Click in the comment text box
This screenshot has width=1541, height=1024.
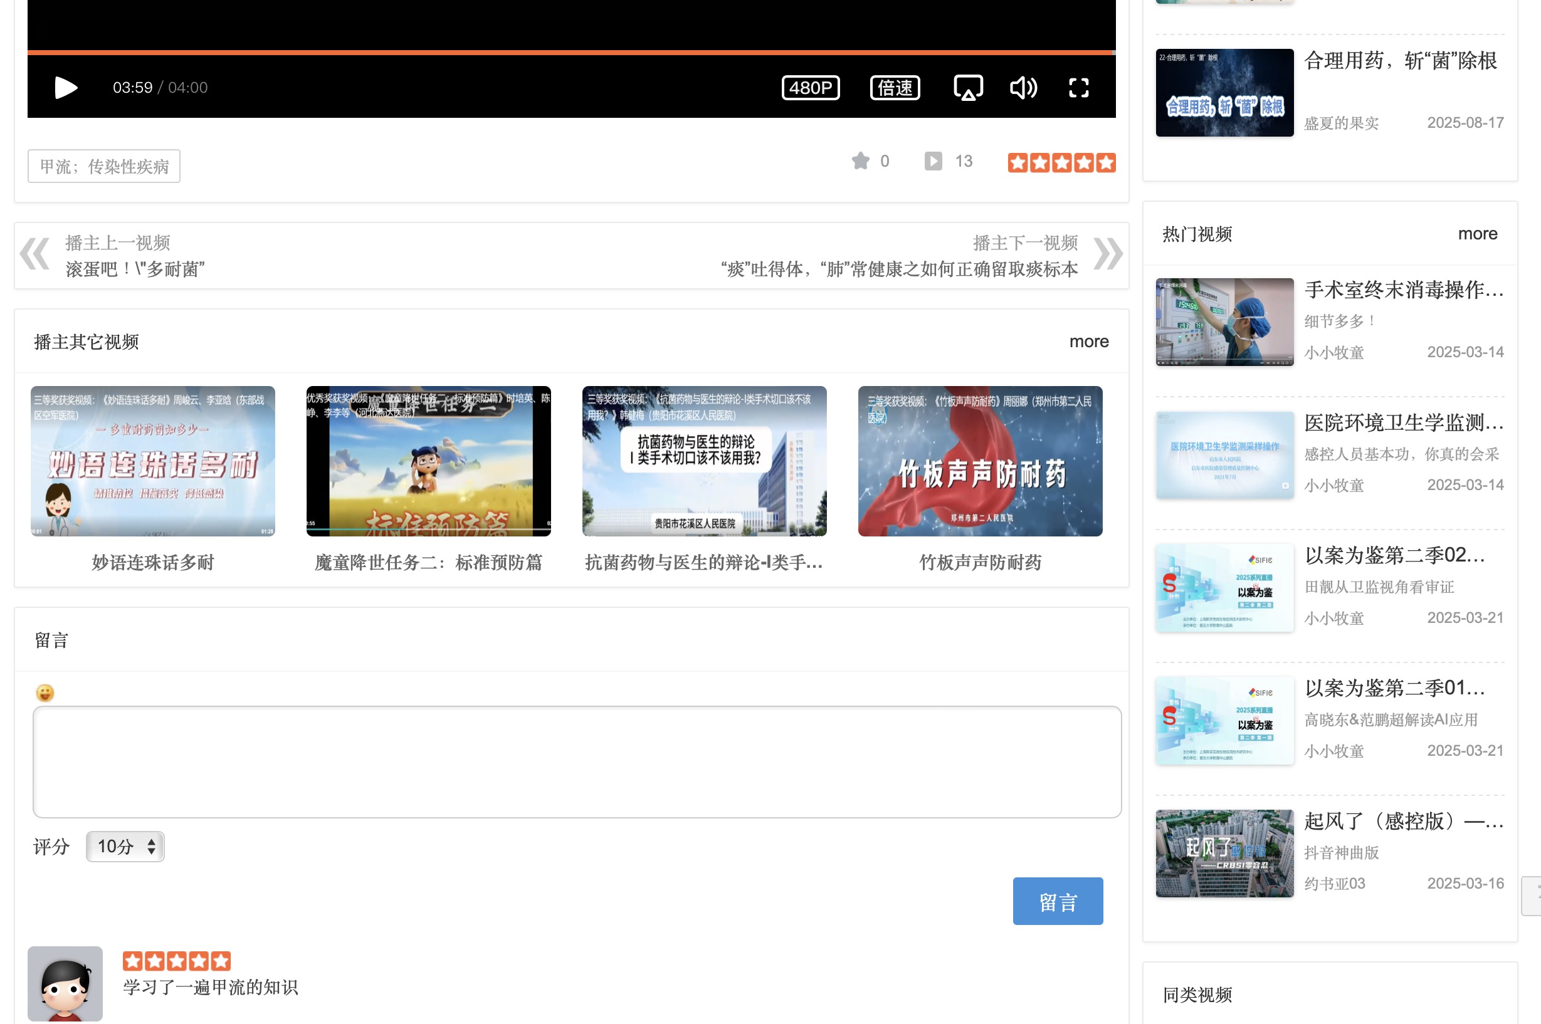click(x=577, y=761)
